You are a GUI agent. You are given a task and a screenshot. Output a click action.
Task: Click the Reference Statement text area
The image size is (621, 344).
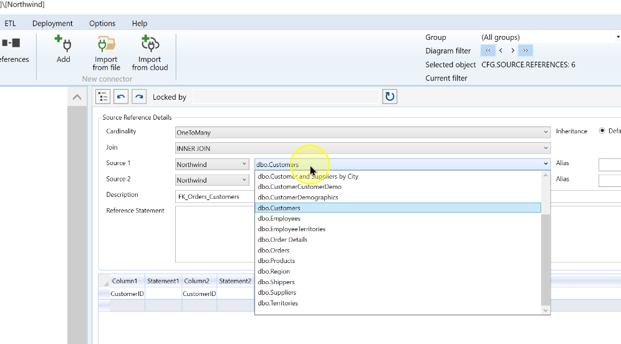point(214,234)
